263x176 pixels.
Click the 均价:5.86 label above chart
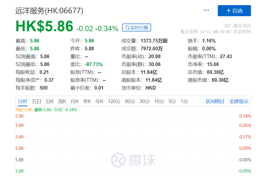24,110
